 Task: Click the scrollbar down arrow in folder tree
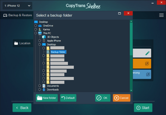(x=131, y=90)
